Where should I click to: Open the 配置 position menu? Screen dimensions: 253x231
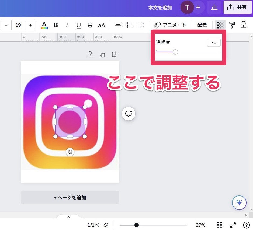pos(202,25)
